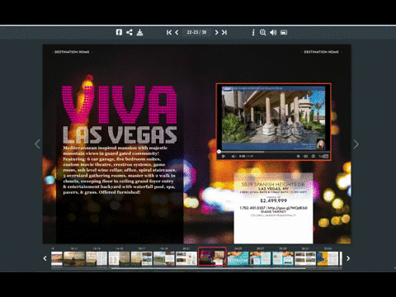The image size is (396, 297).
Task: Click the $2,499,999 price text
Action: (273, 200)
